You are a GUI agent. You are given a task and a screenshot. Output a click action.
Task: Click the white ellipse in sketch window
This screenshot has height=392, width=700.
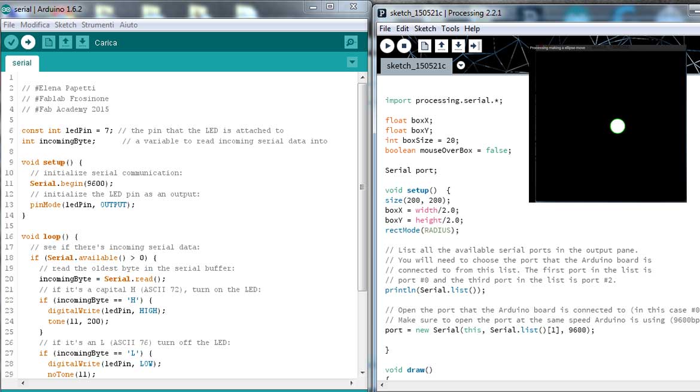click(x=617, y=126)
